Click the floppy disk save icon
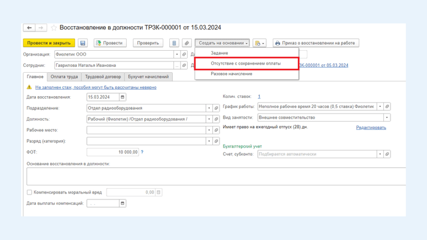 pos(83,43)
